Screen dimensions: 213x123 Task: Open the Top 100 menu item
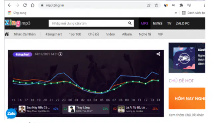coord(75,34)
